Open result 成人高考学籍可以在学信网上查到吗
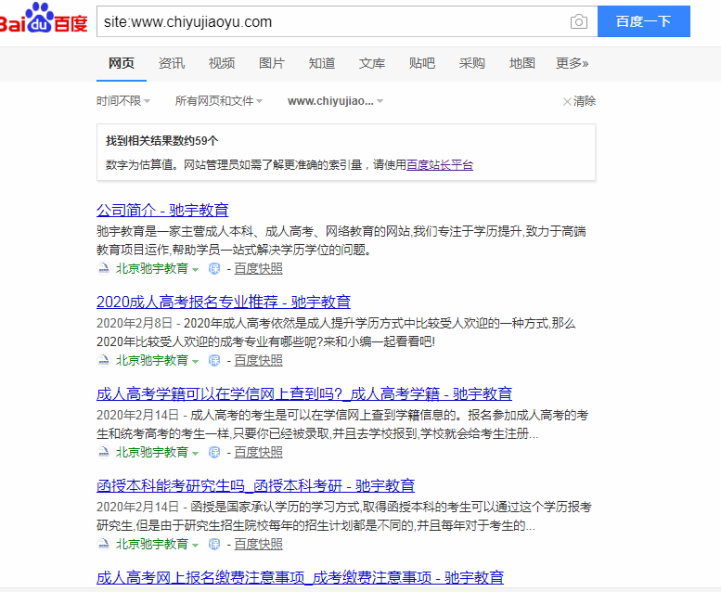 tap(304, 394)
